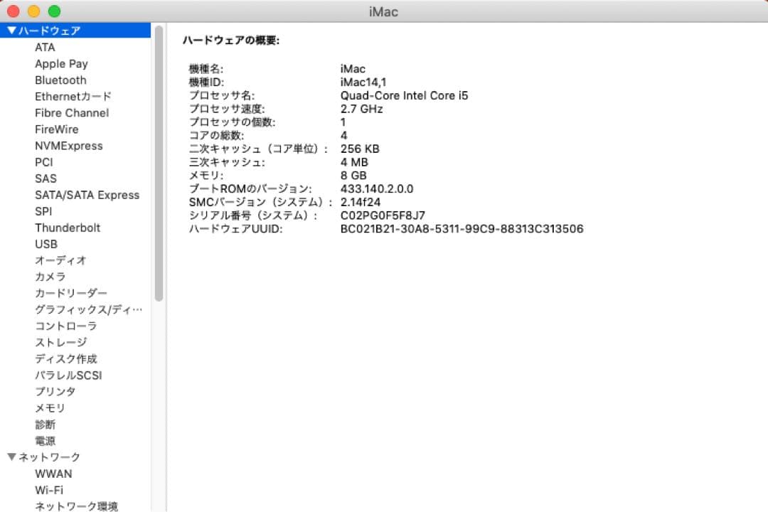View Bluetooth hardware details
This screenshot has width=768, height=512.
click(60, 80)
